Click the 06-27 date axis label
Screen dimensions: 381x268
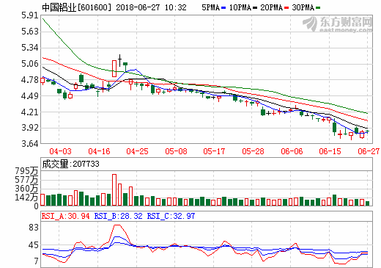click(x=369, y=151)
